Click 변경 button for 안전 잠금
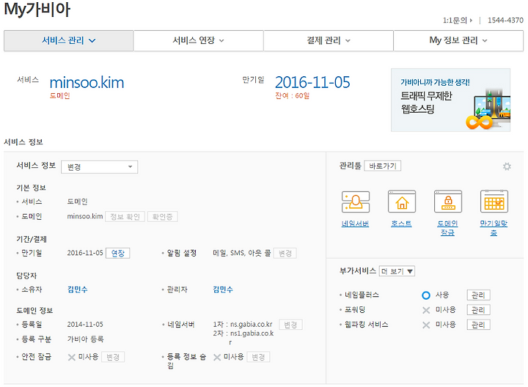Viewport: 528px width, 387px height. click(x=113, y=357)
